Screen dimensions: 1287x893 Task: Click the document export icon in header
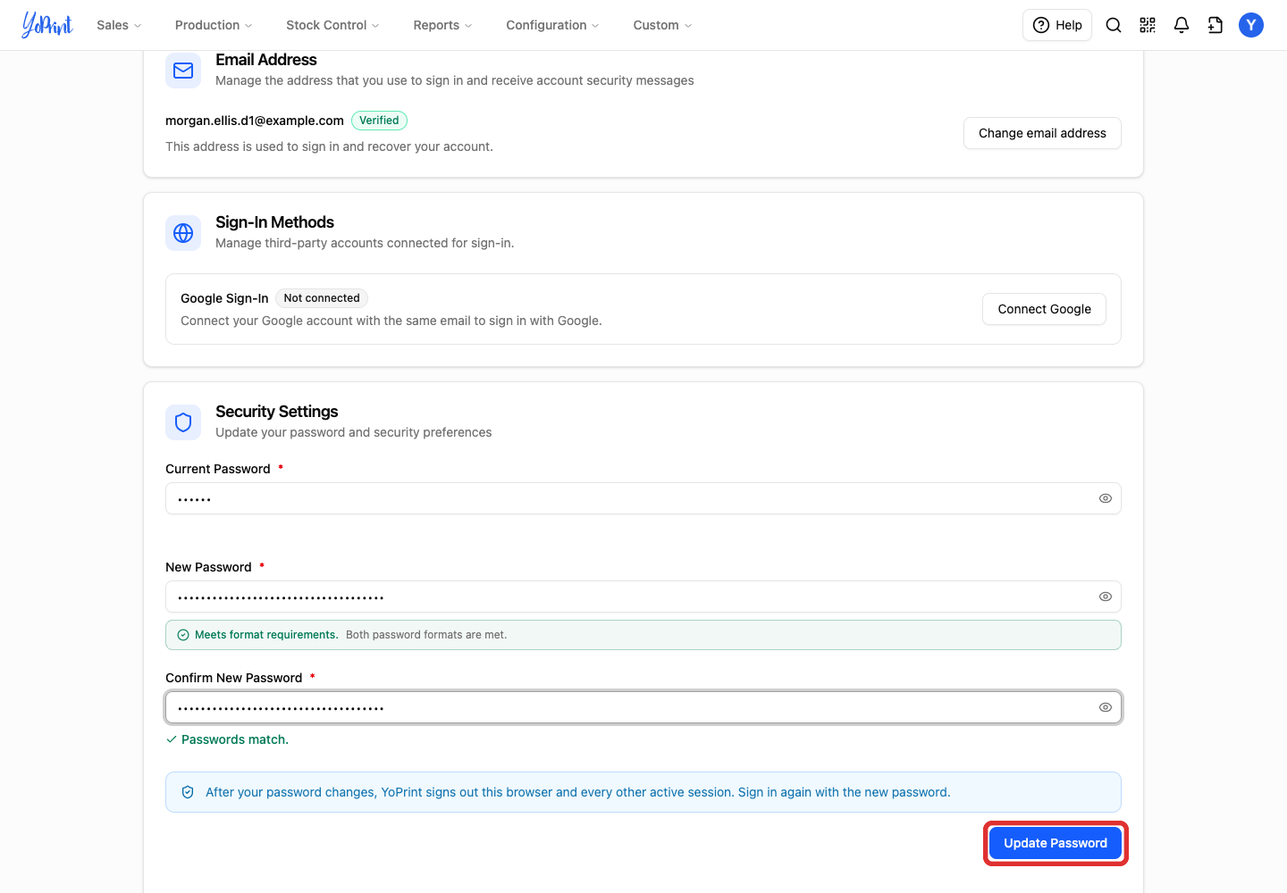pyautogui.click(x=1215, y=25)
